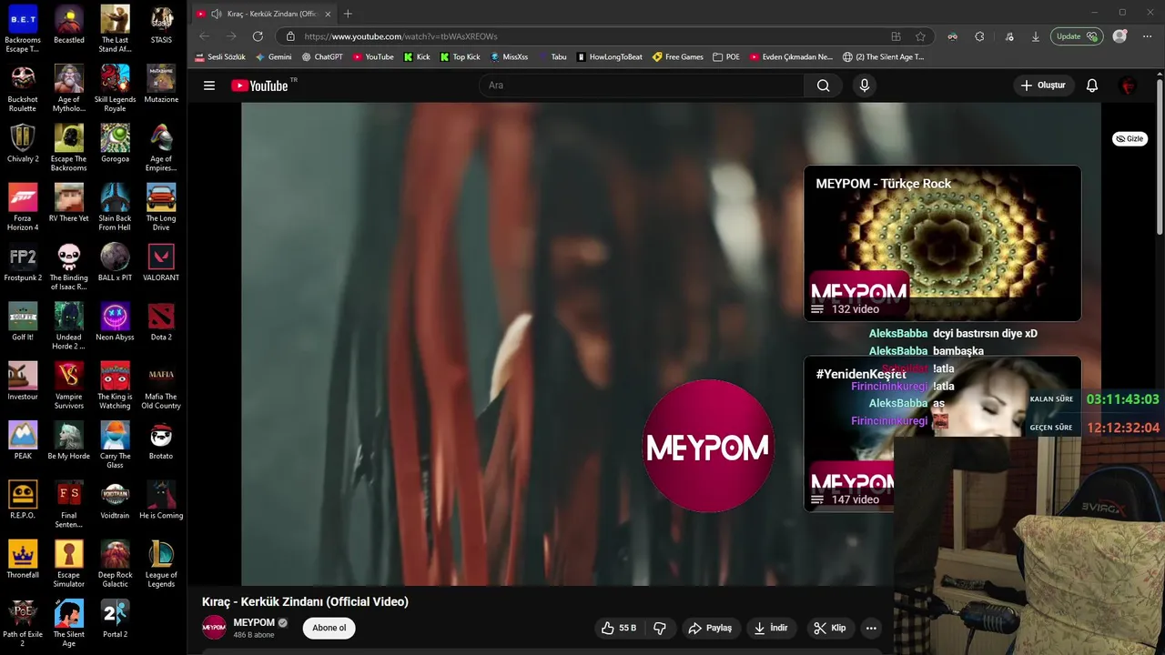Open the YouTube hamburger guide menu
The image size is (1165, 655).
pyautogui.click(x=209, y=86)
